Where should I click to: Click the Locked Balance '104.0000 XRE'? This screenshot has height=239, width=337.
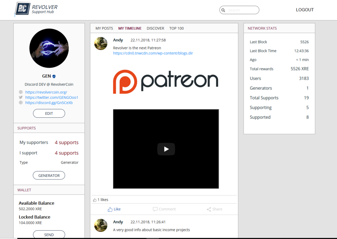coord(30,223)
